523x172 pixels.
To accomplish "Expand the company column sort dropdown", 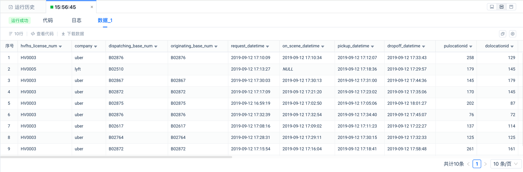I will coord(96,46).
